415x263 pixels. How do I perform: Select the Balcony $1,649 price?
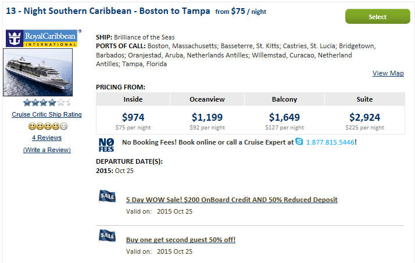point(285,117)
